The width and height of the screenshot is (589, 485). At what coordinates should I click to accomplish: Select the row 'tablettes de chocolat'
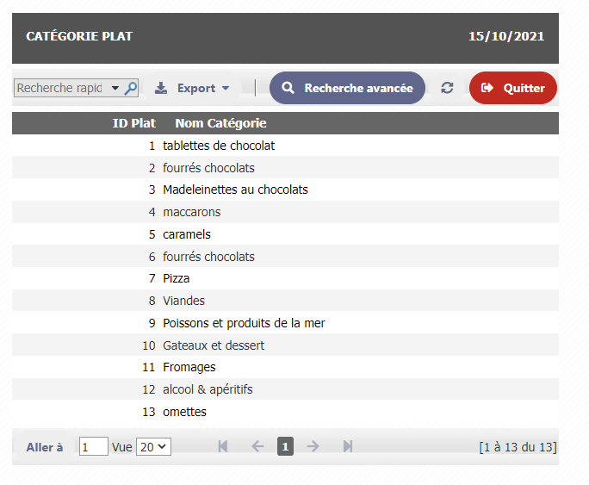285,146
